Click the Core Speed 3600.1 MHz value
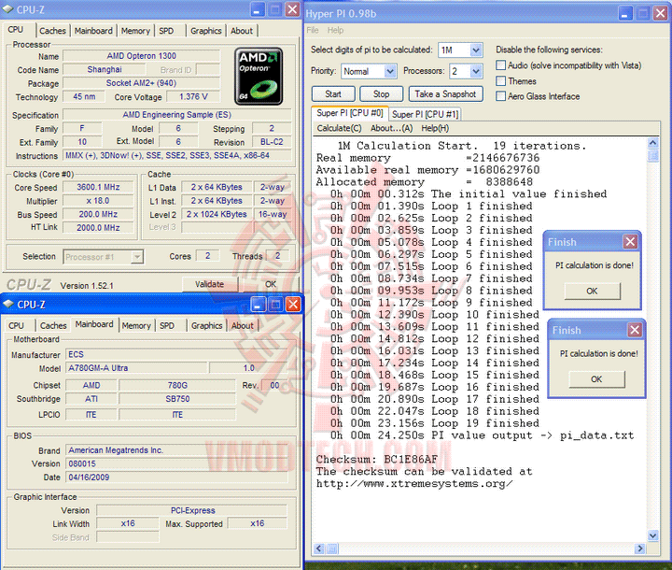Viewport: 672px width, 570px height. point(98,187)
